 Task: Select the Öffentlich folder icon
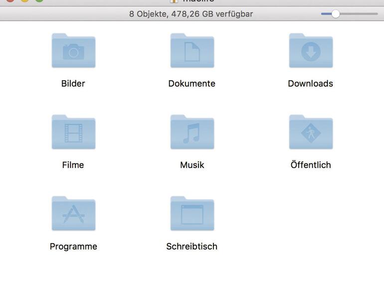(x=311, y=132)
